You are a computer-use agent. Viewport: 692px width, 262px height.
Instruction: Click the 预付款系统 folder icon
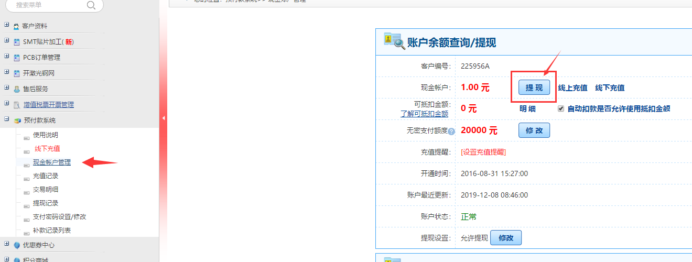(x=17, y=121)
